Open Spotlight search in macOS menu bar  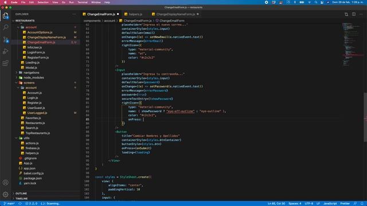316,2
